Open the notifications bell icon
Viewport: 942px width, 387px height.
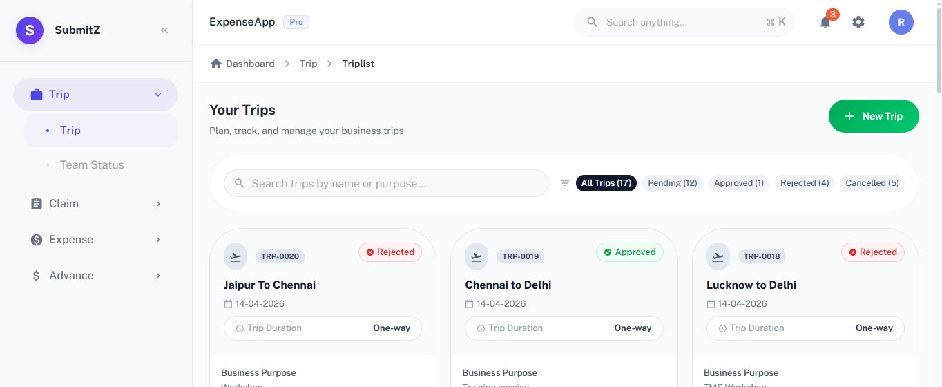(x=825, y=22)
